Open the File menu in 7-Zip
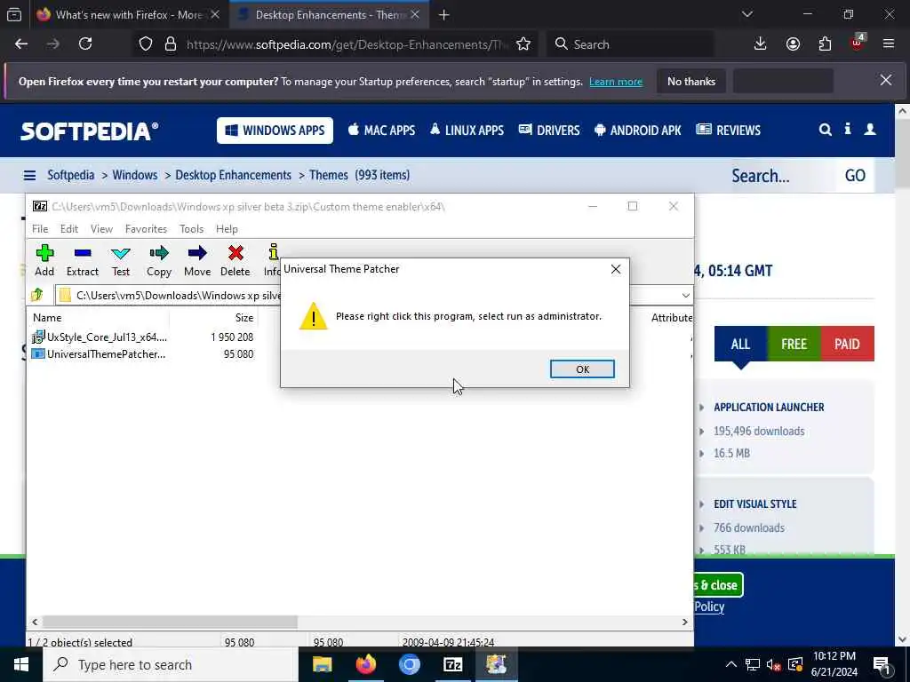910x682 pixels. click(x=40, y=229)
